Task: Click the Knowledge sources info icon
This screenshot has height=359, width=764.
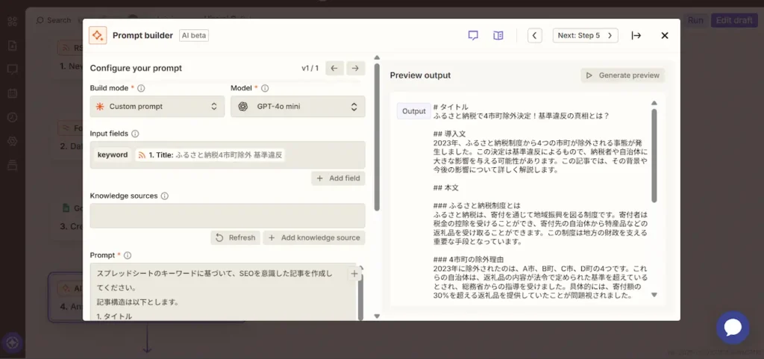Action: tap(164, 196)
